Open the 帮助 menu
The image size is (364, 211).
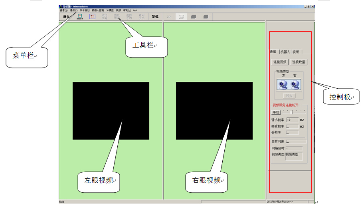[x=127, y=10]
